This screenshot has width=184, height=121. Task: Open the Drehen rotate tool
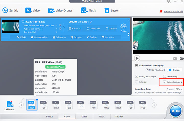point(92,37)
